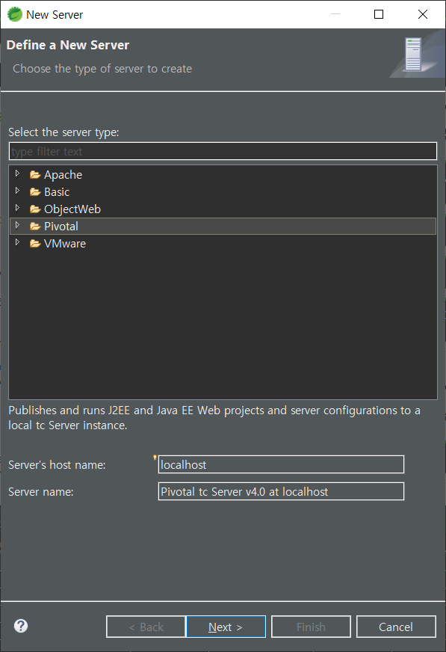
Task: Click the Pivotal folder icon
Action: pyautogui.click(x=35, y=227)
